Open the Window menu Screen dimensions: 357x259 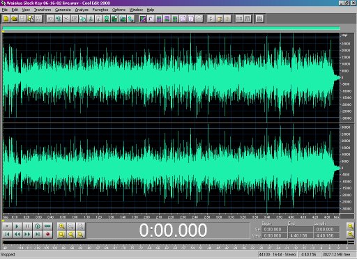pos(136,10)
